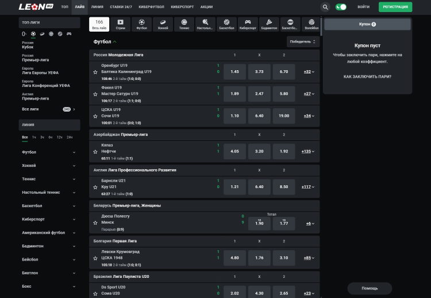Favorite the Кяпаз – Нефтчи match star
The width and height of the screenshot is (431, 298).
(95, 152)
